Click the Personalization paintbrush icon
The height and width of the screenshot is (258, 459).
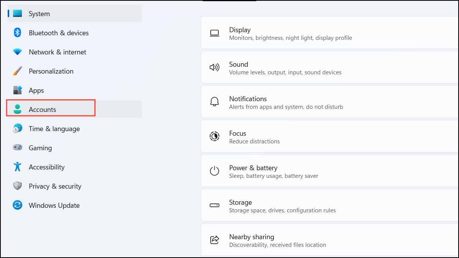(x=17, y=71)
